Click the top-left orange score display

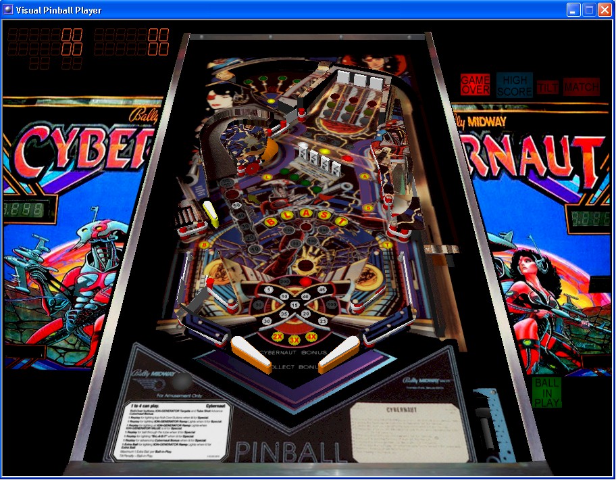[x=45, y=34]
